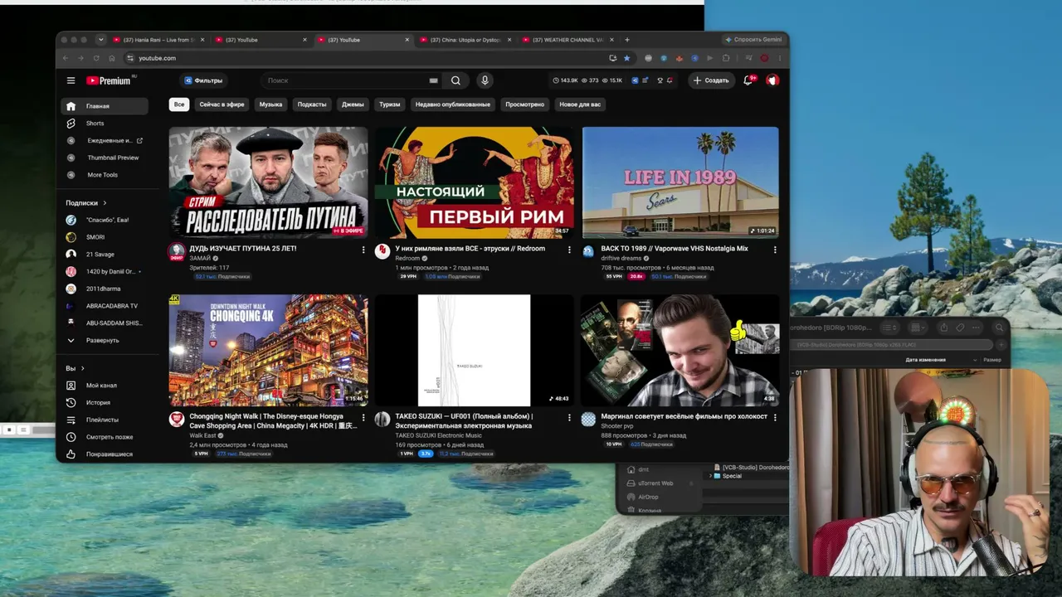Open more options for ДУДЬ ИЗУЧАЕТ ПУТИНА video
The height and width of the screenshot is (597, 1062).
(363, 250)
